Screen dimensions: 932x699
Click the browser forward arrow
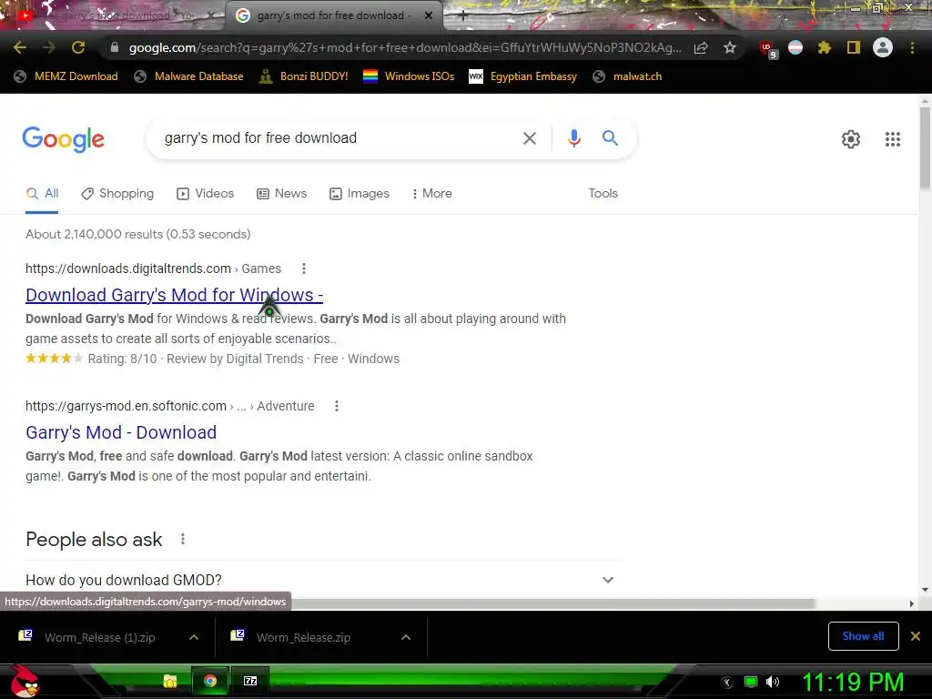click(x=49, y=47)
